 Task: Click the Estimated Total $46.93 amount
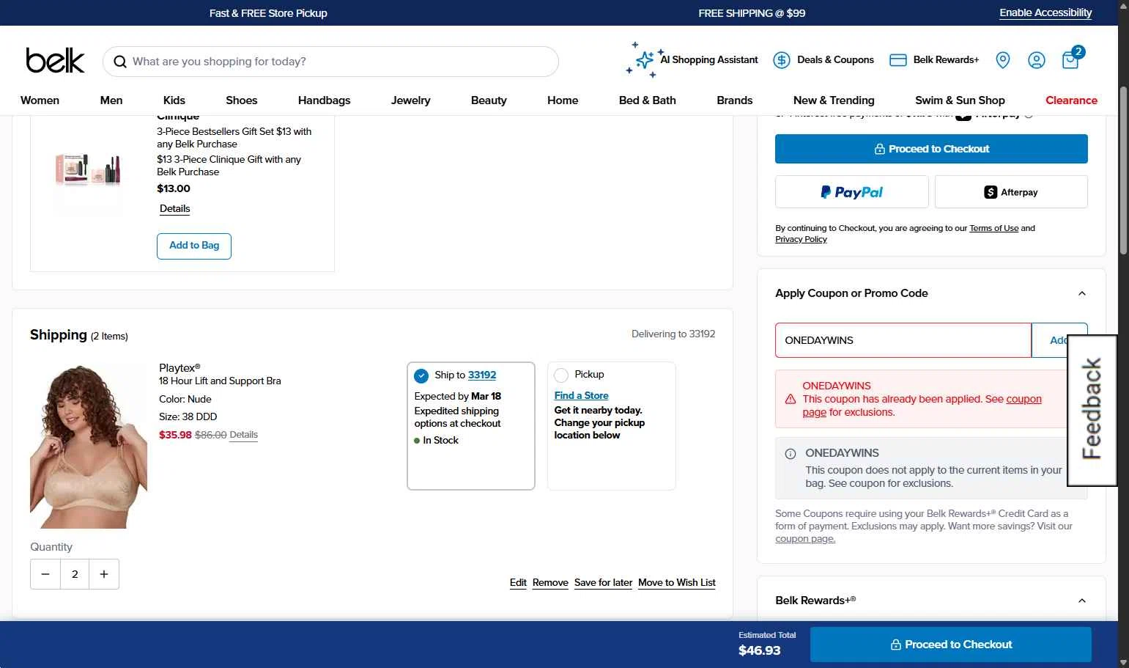[x=760, y=650]
